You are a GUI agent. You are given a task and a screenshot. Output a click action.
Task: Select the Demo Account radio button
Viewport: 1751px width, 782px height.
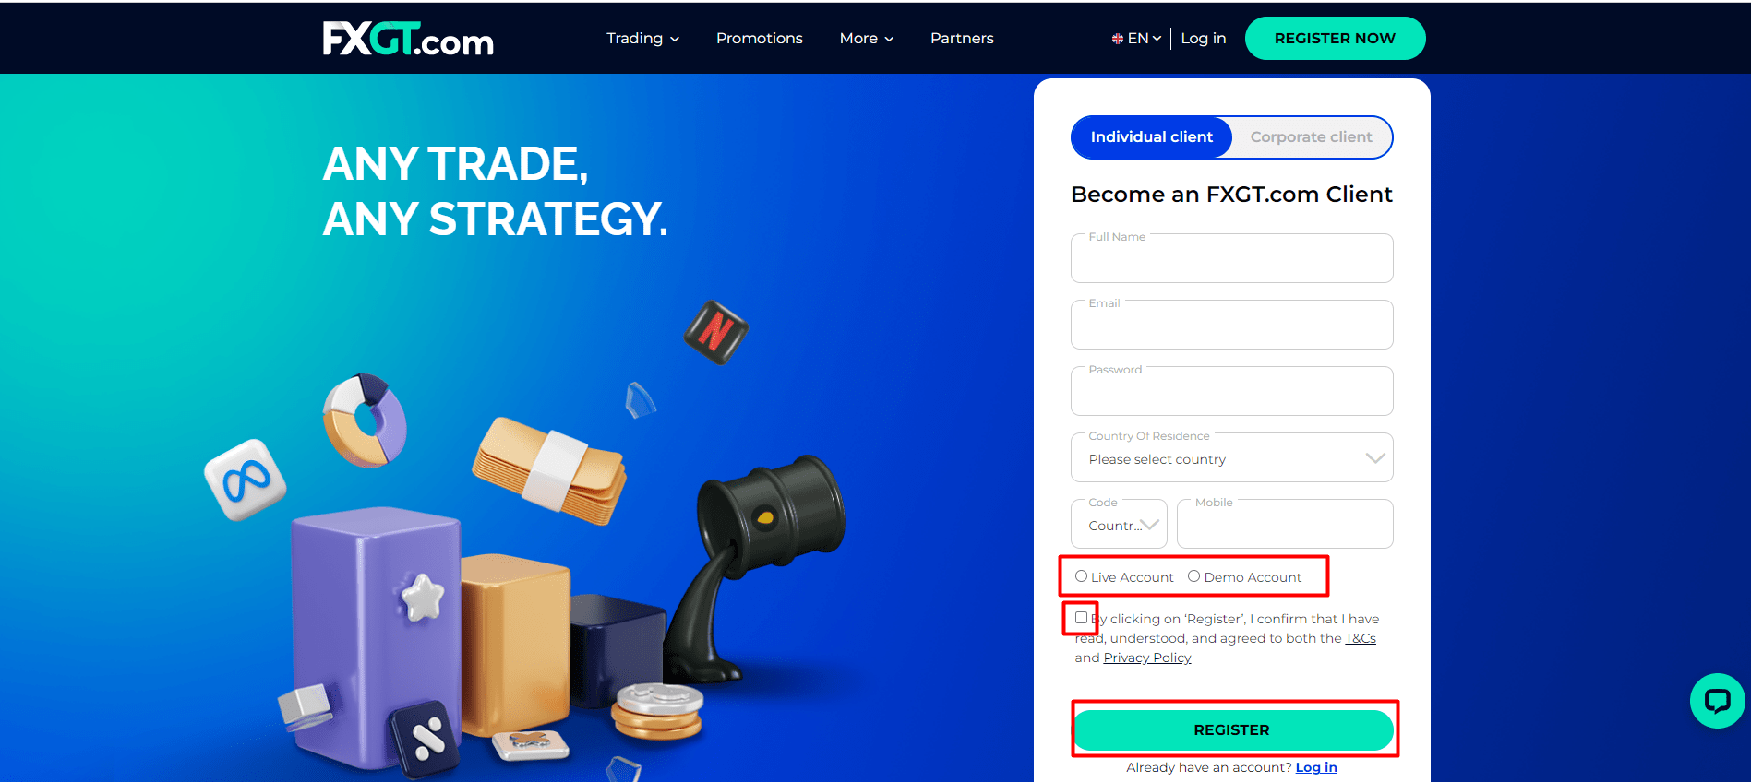tap(1193, 576)
